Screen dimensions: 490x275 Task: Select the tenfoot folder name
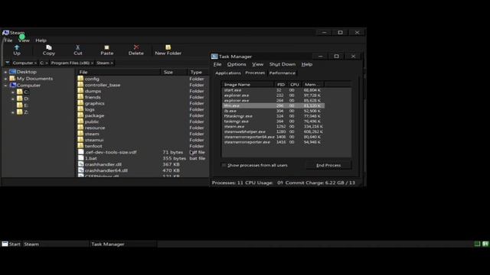[x=93, y=146]
